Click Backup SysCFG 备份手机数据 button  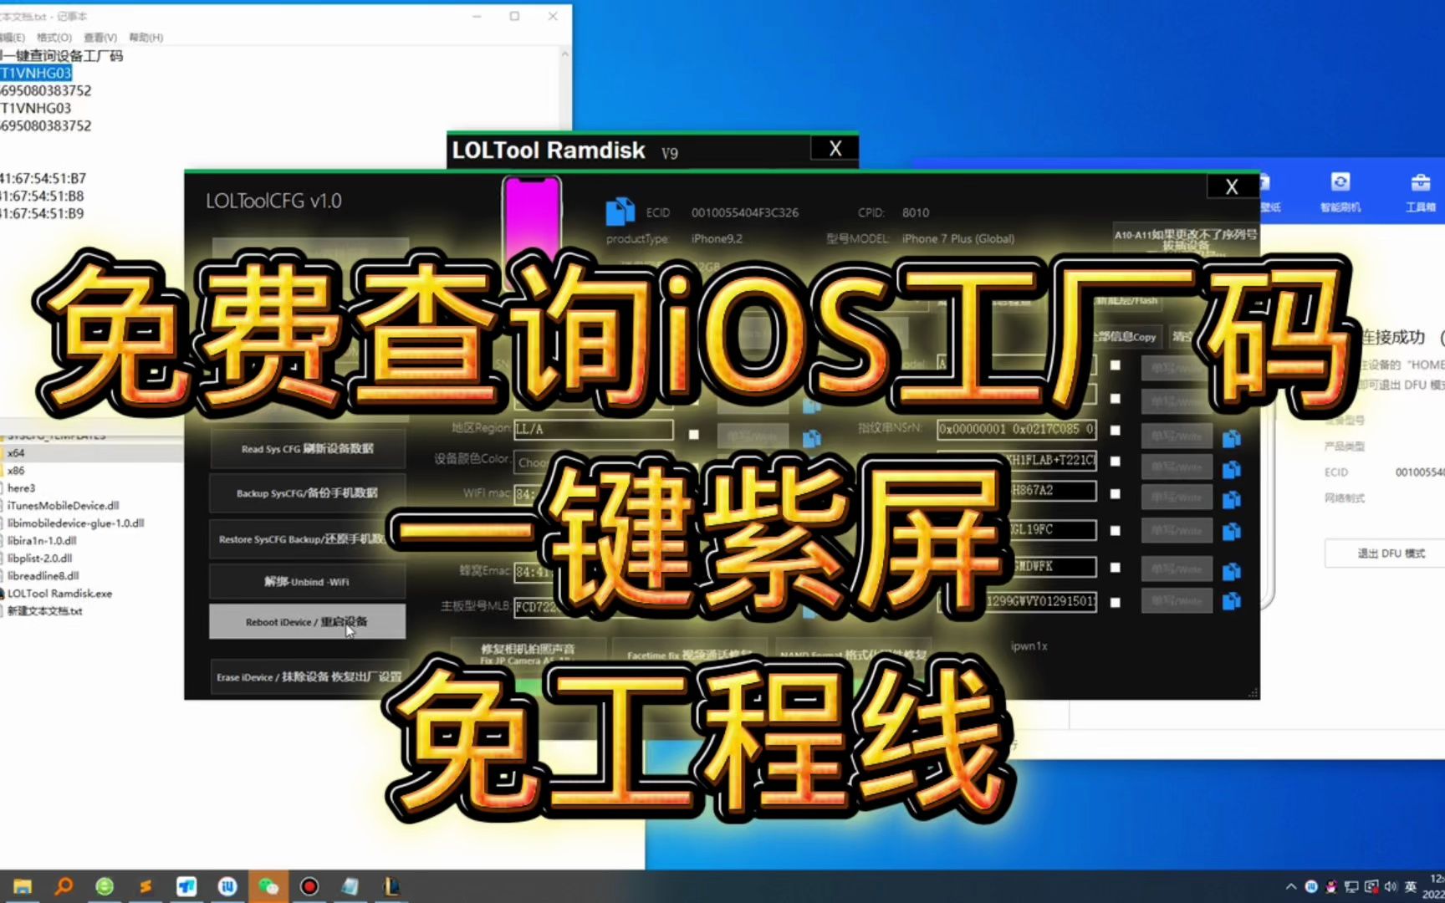tap(307, 493)
